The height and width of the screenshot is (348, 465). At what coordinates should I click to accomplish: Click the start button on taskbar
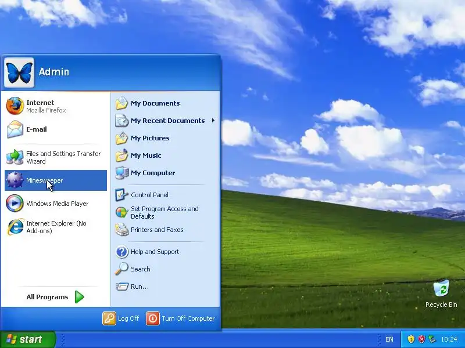tap(28, 339)
